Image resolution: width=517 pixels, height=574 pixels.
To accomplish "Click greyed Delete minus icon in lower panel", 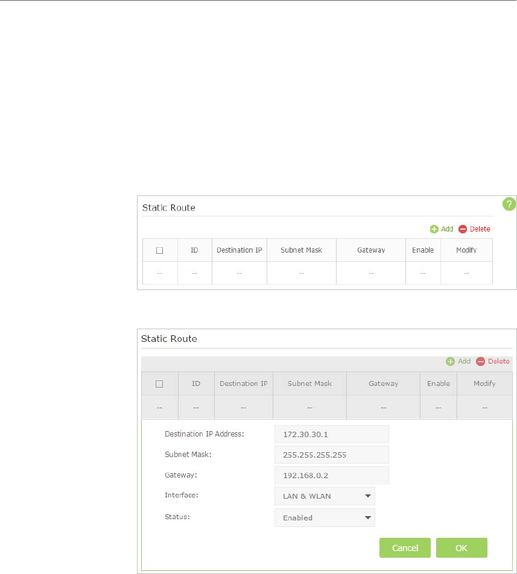I will (480, 362).
